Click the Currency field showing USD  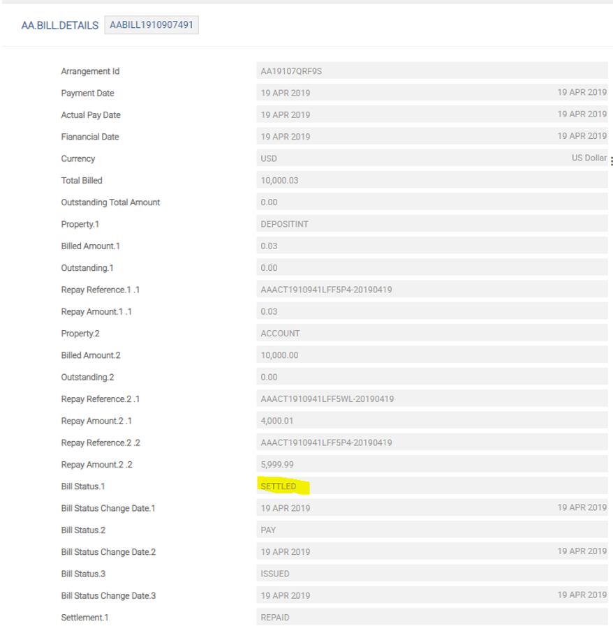coord(431,158)
